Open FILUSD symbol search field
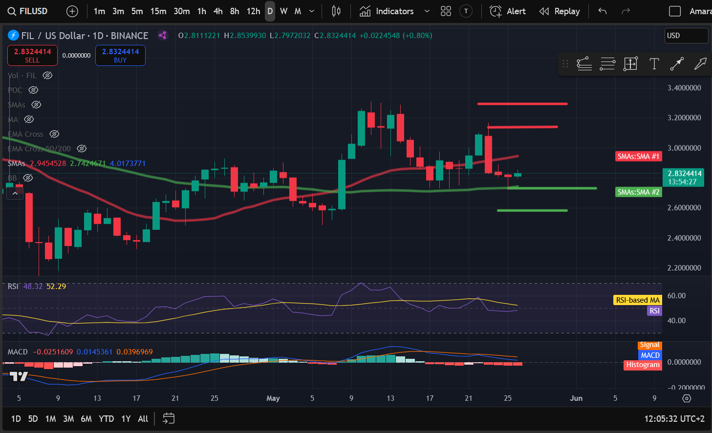The image size is (712, 433). point(28,11)
